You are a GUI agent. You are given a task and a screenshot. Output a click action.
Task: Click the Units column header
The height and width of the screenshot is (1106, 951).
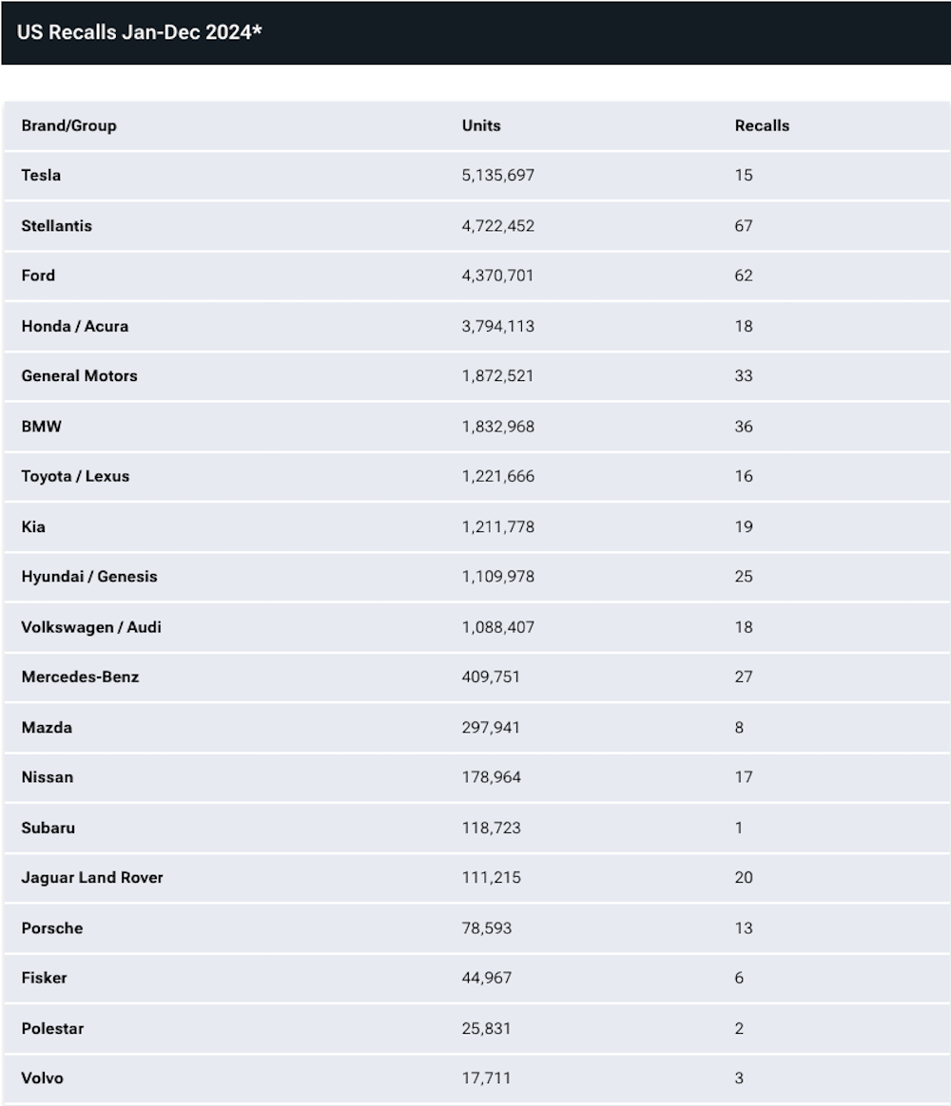click(x=481, y=125)
